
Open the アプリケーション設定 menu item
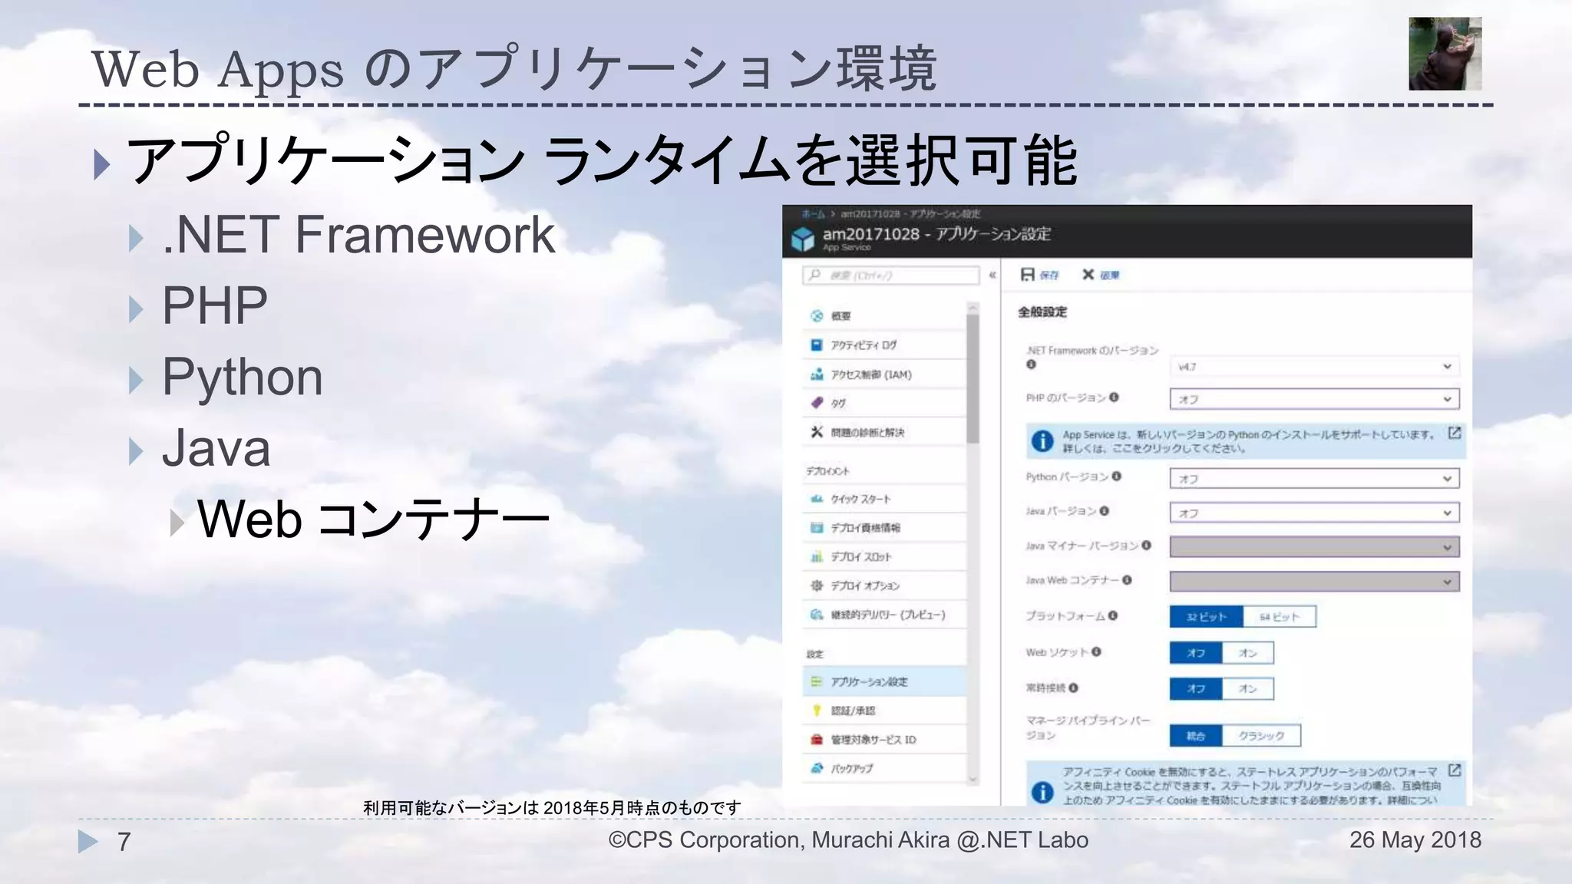pos(884,681)
